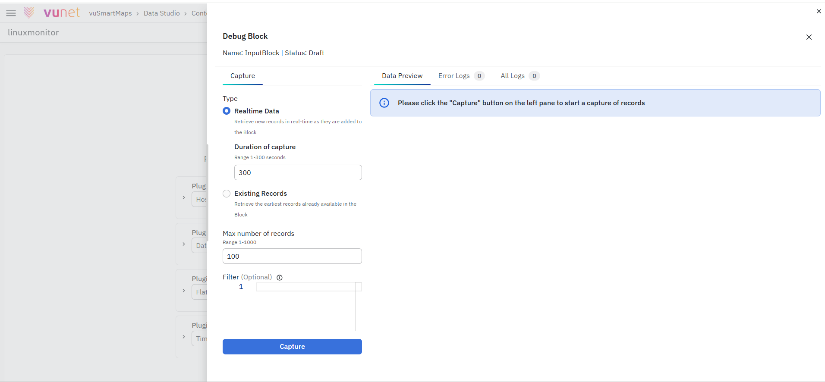This screenshot has width=825, height=382.
Task: Open the Error Logs tab
Action: pyautogui.click(x=461, y=76)
